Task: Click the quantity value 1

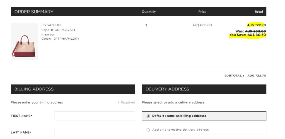Action: coord(146,25)
